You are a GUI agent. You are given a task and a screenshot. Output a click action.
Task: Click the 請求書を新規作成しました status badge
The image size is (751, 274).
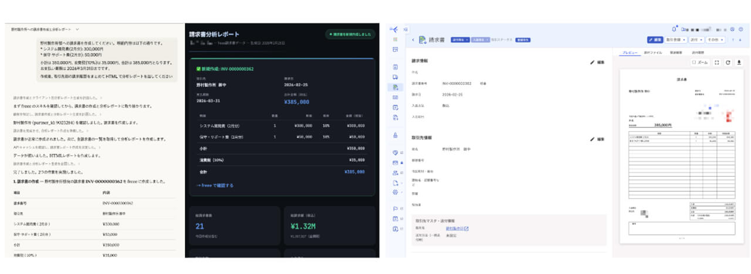click(x=349, y=35)
